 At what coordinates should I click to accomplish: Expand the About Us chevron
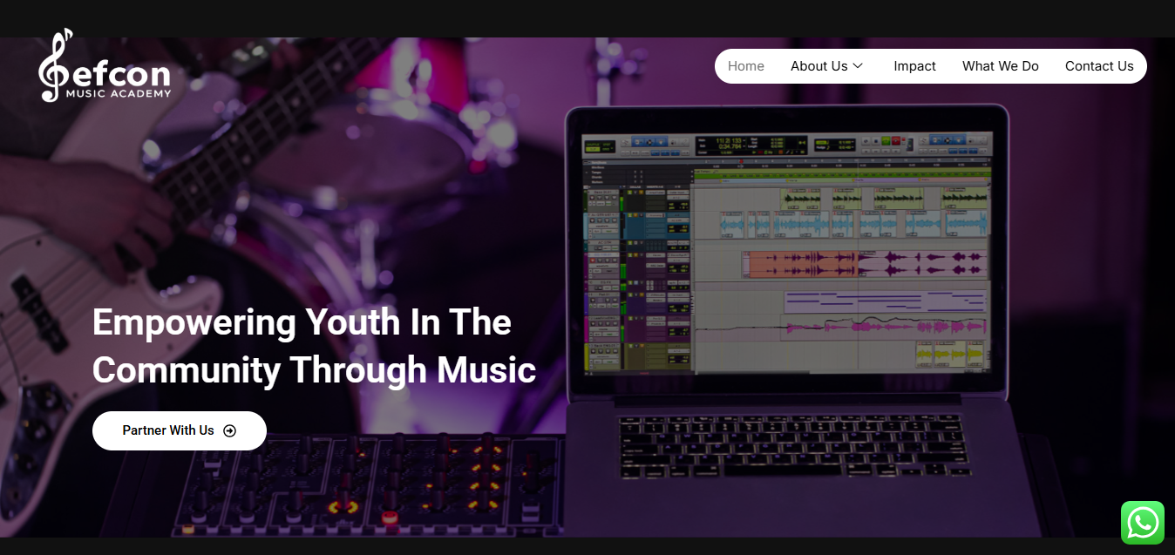click(858, 66)
